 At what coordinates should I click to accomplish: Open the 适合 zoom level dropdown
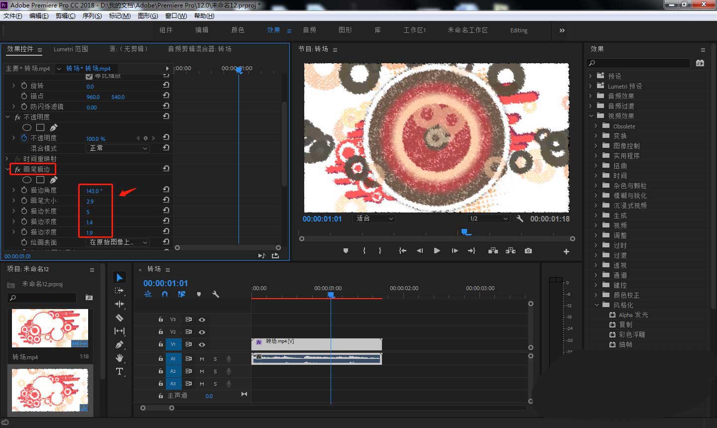374,218
